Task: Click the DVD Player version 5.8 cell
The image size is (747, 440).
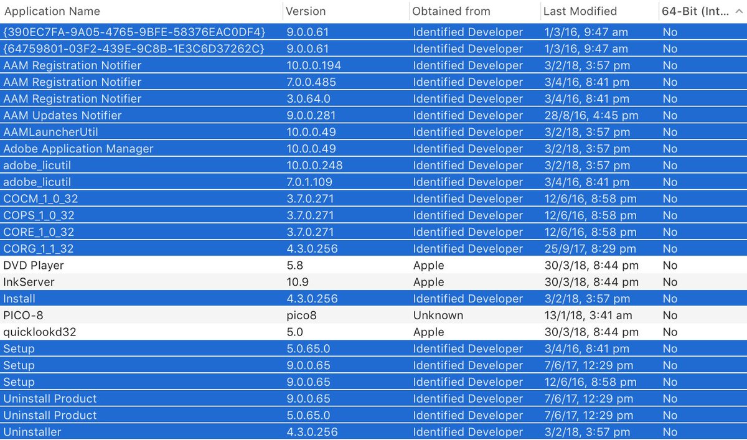Action: 294,265
